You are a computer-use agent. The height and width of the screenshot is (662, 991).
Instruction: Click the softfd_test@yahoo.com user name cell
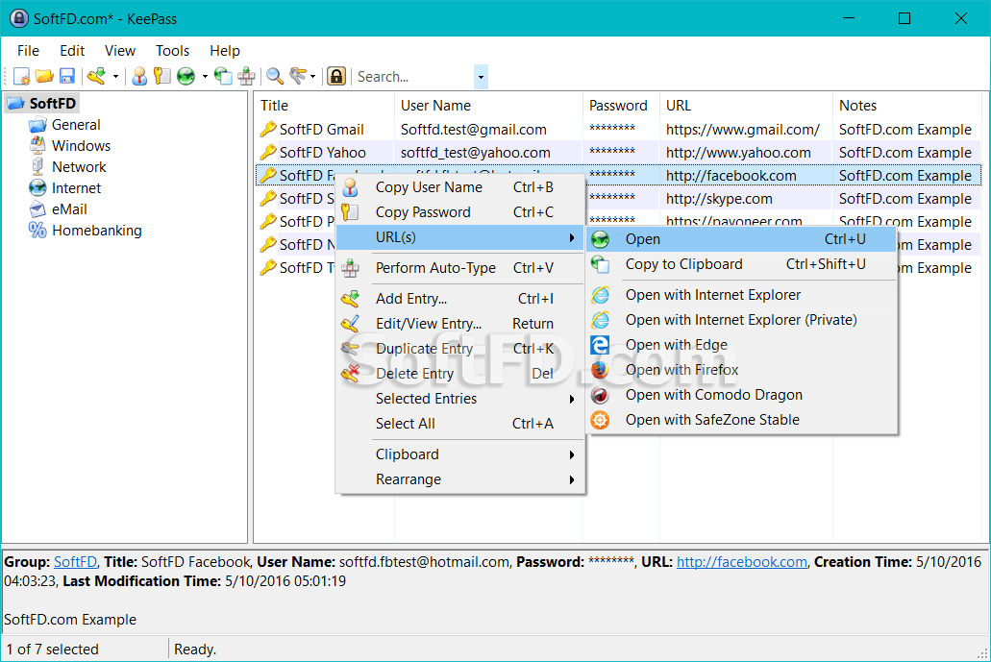coord(475,152)
